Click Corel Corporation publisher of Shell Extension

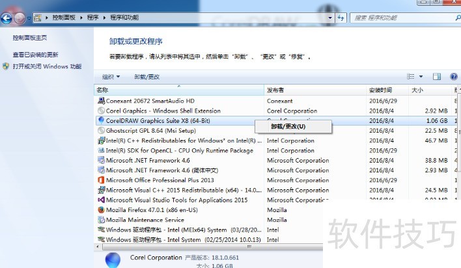click(x=292, y=111)
